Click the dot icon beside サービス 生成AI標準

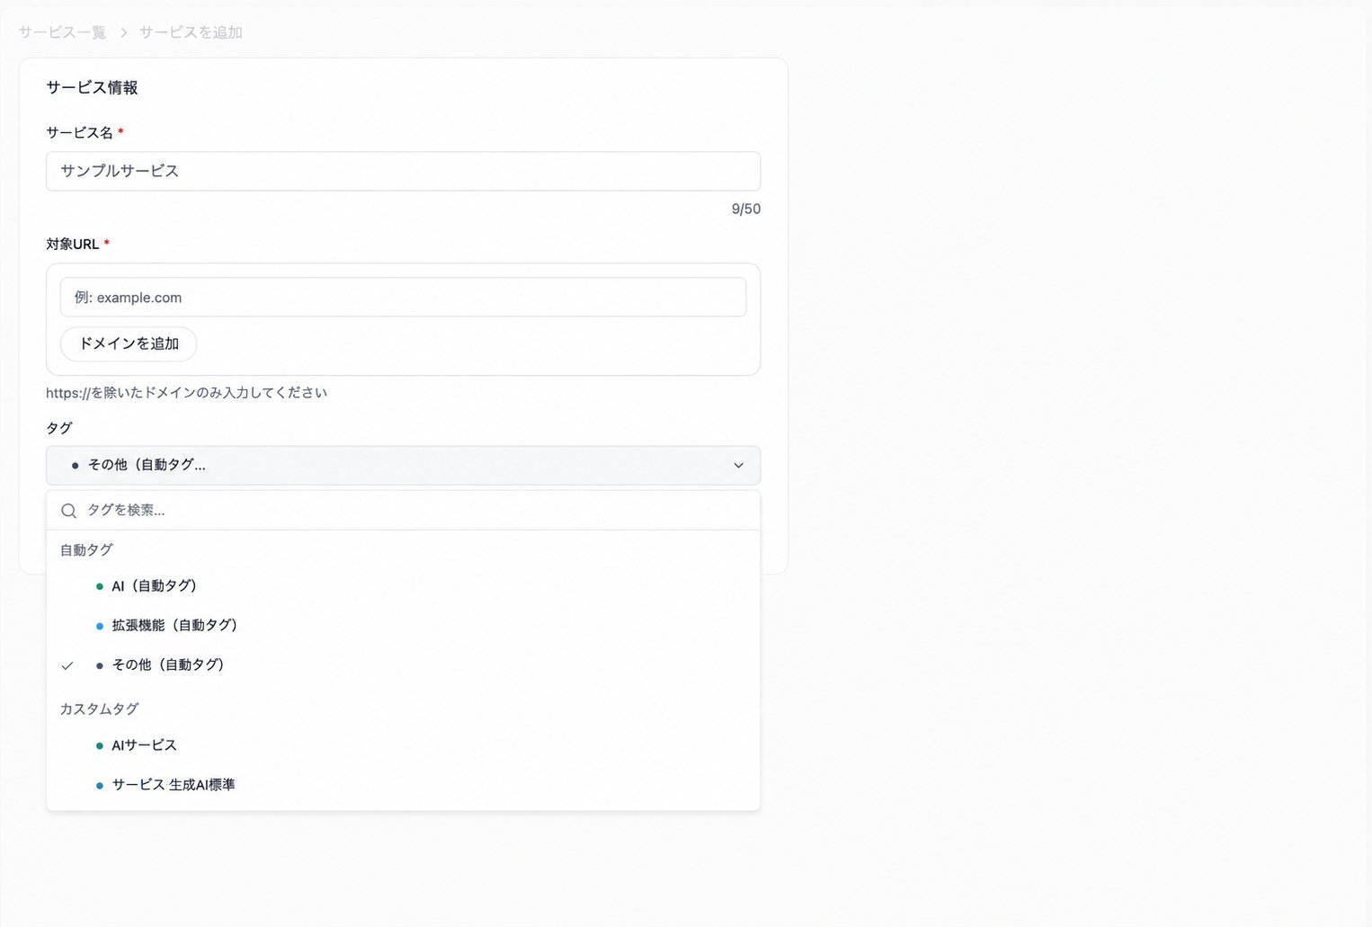(x=100, y=785)
